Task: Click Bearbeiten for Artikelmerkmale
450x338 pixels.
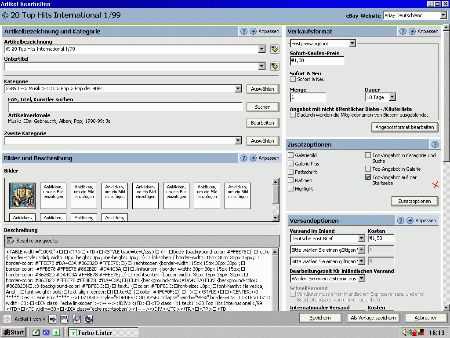Action: pos(263,123)
